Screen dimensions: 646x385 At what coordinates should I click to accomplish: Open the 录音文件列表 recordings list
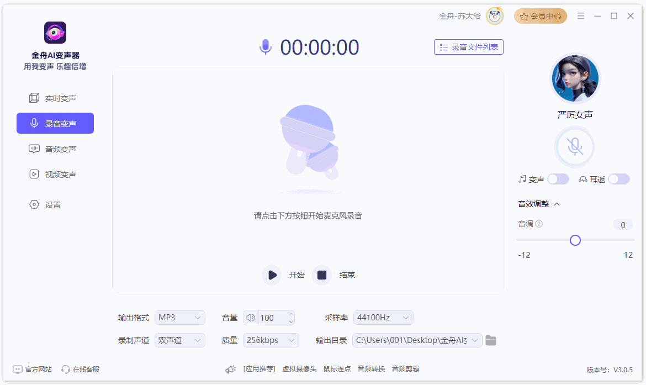pos(468,48)
